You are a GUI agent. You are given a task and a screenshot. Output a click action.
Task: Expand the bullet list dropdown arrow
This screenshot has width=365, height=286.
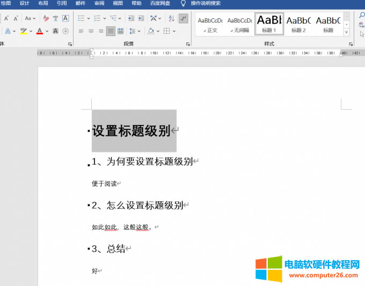[89, 18]
